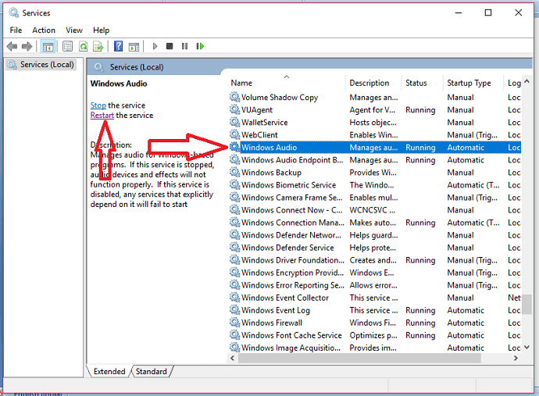Click the Restart the service link
The width and height of the screenshot is (539, 396).
coord(102,116)
